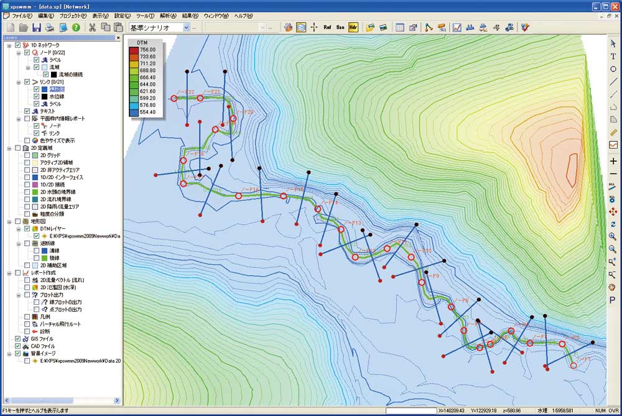Open the green Help question mark icon
This screenshot has width=622, height=416.
coord(76,27)
